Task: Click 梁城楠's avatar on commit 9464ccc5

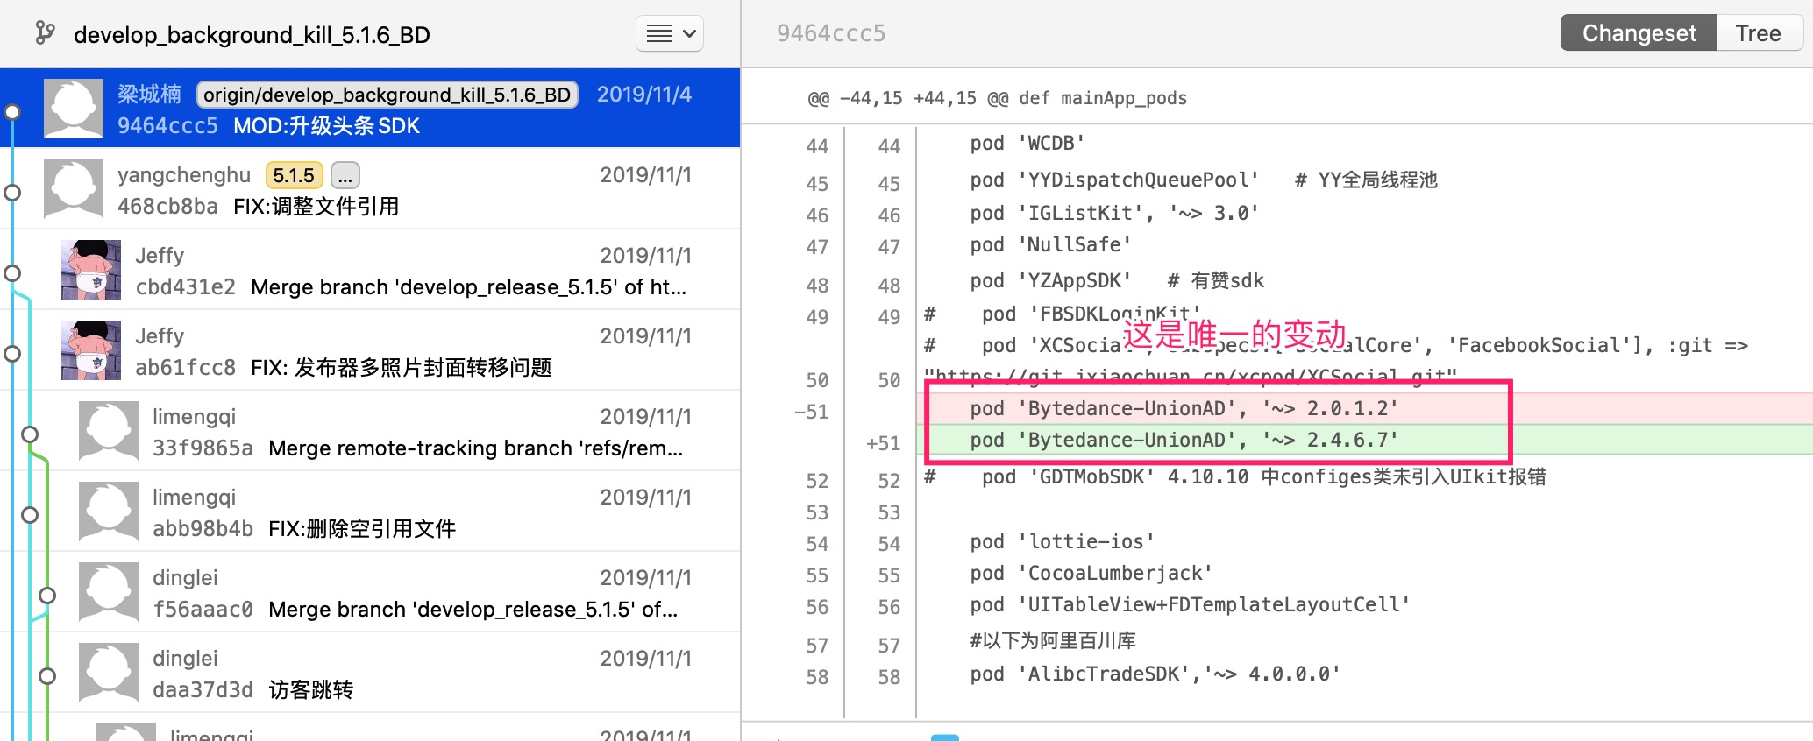Action: click(x=74, y=109)
